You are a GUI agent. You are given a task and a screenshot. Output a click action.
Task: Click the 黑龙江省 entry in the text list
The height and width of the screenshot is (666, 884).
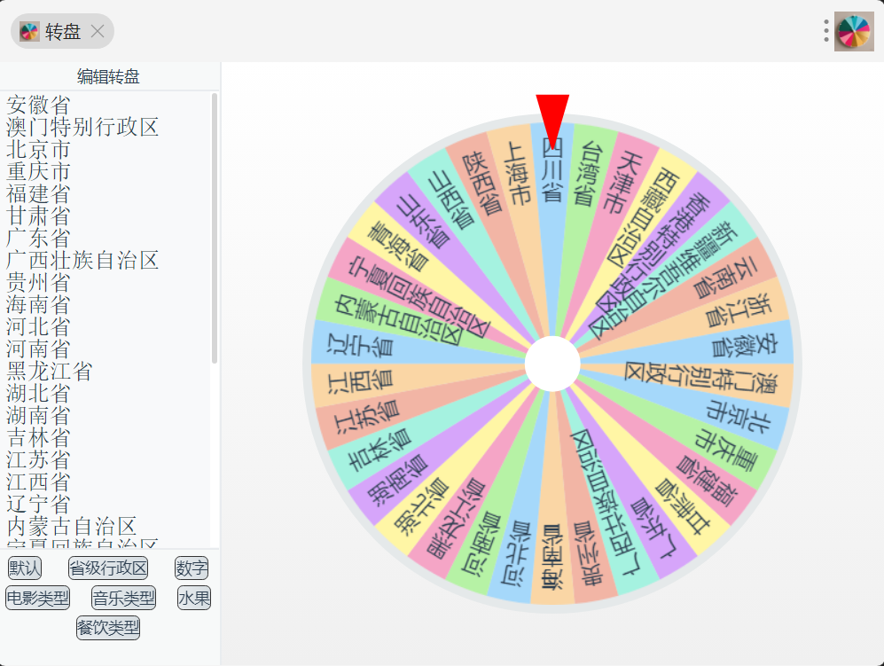[50, 372]
